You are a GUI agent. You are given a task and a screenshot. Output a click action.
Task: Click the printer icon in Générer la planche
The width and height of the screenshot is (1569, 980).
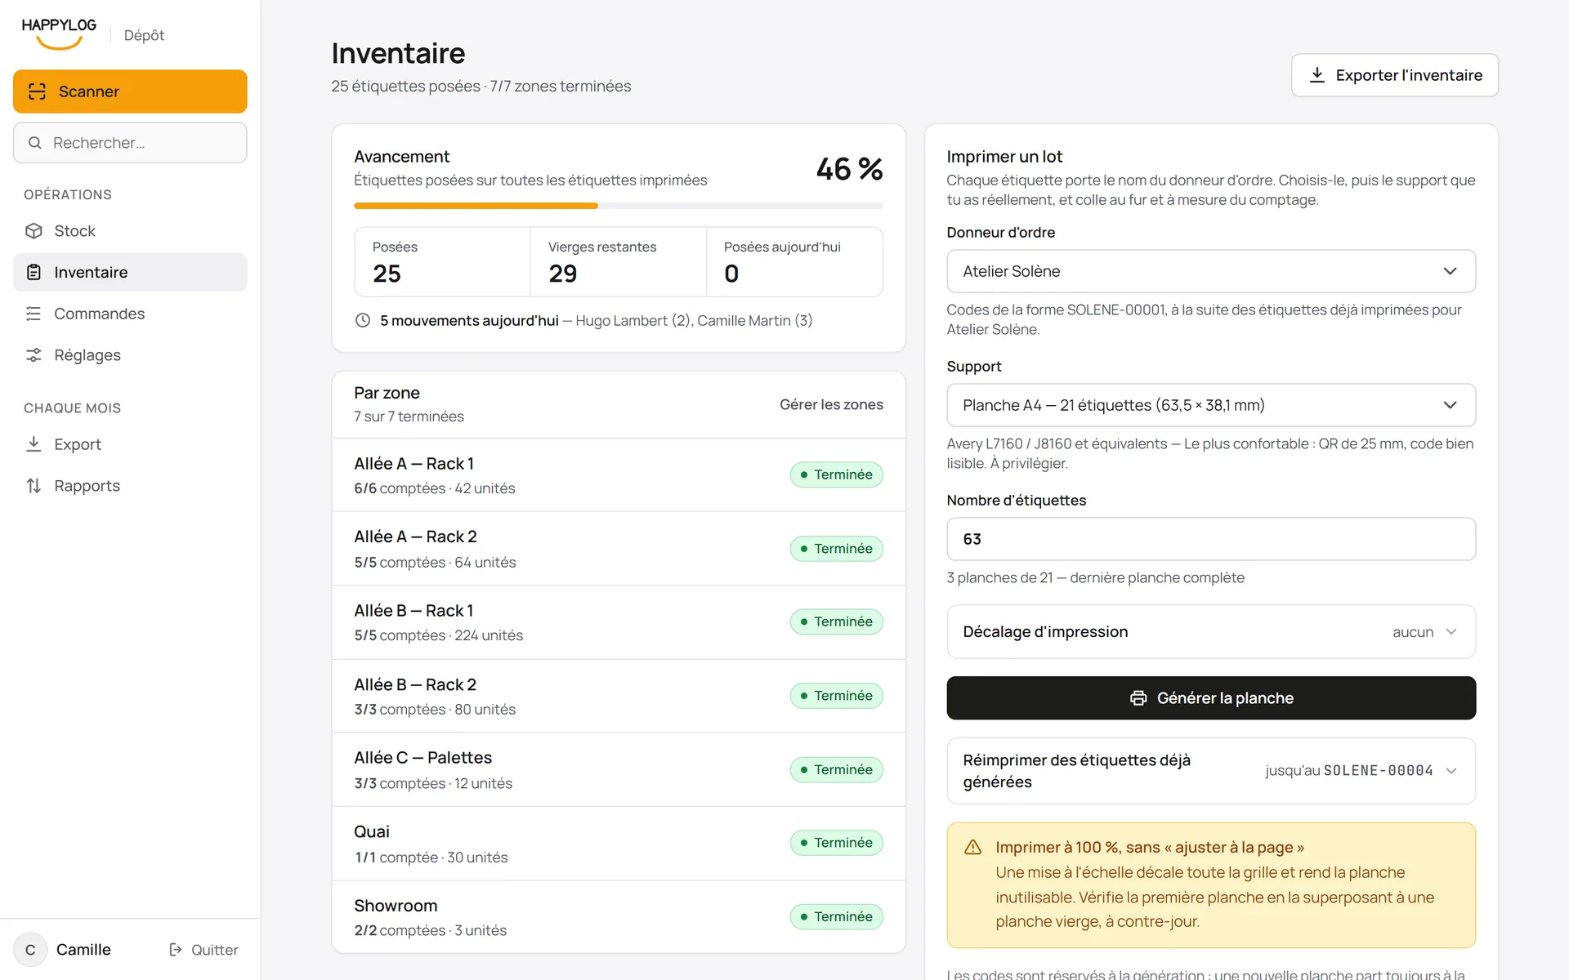click(1138, 698)
